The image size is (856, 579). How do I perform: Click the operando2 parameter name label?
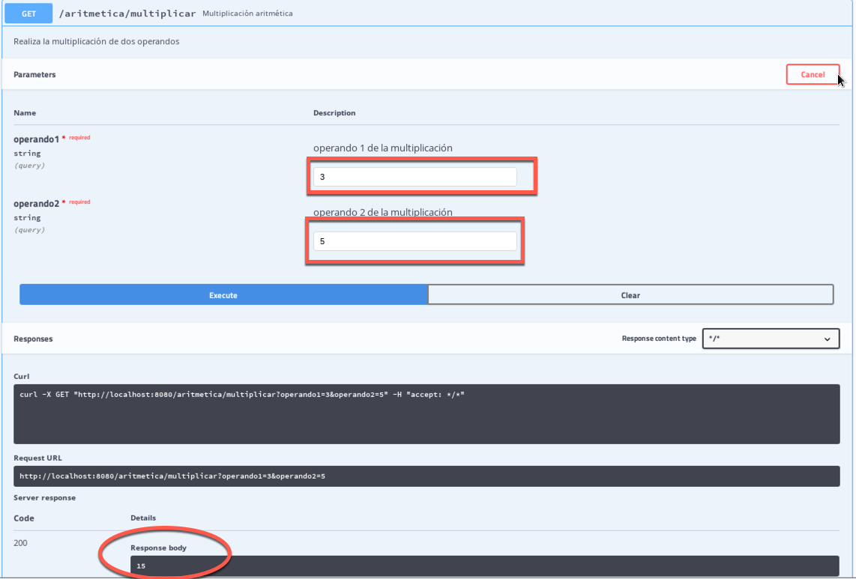pos(36,204)
